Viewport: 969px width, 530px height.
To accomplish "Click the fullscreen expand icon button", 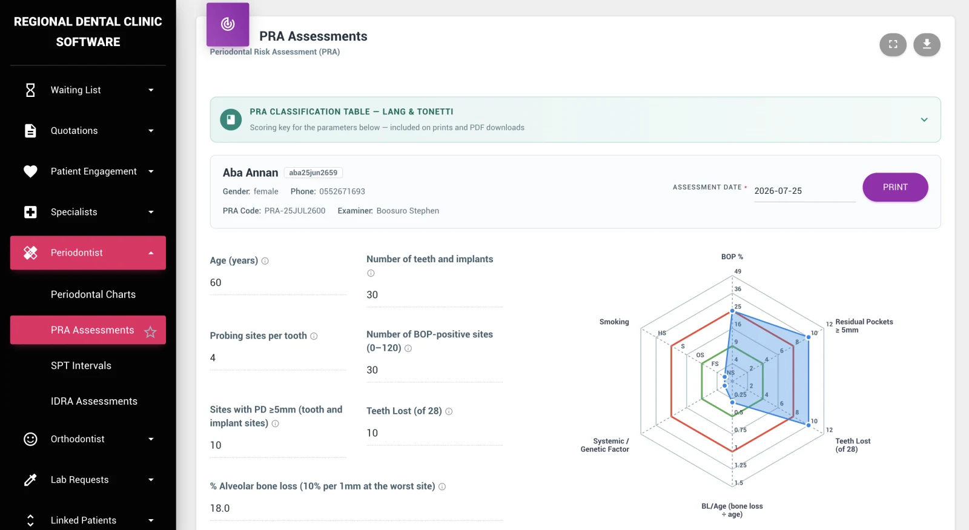I will click(x=893, y=44).
